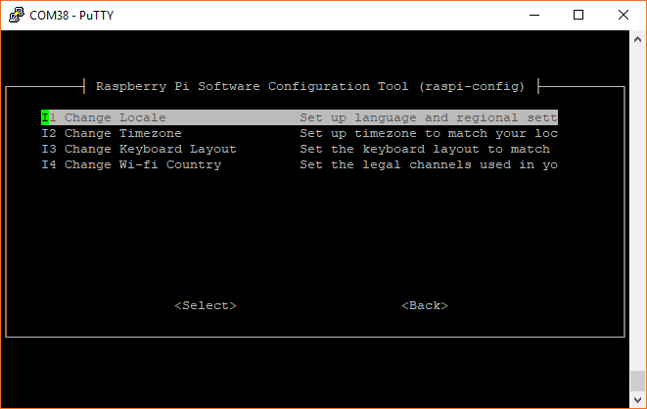
Task: Close the PuTTY window
Action: 624,16
